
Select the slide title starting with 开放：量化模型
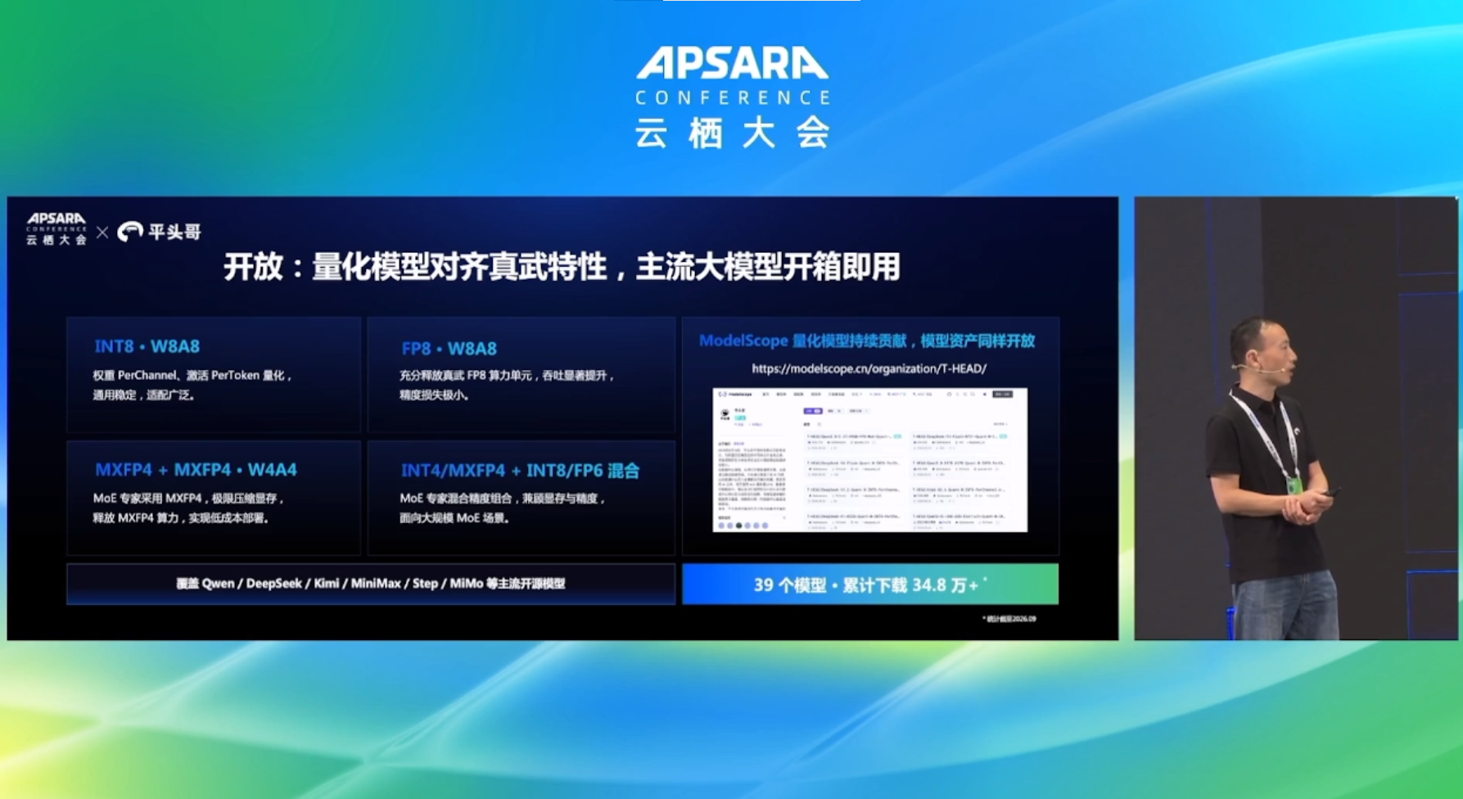pos(562,267)
